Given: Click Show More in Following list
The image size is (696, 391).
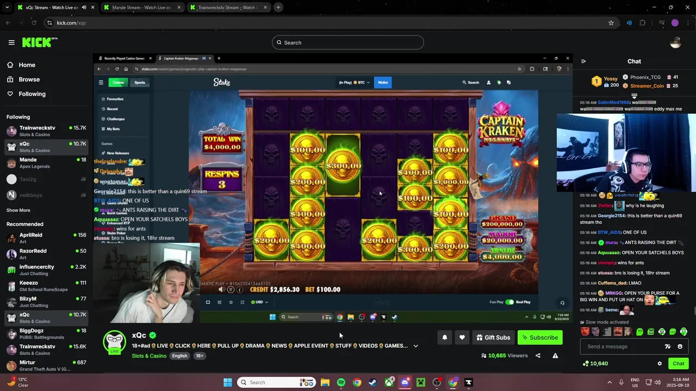Looking at the screenshot, I should (18, 210).
